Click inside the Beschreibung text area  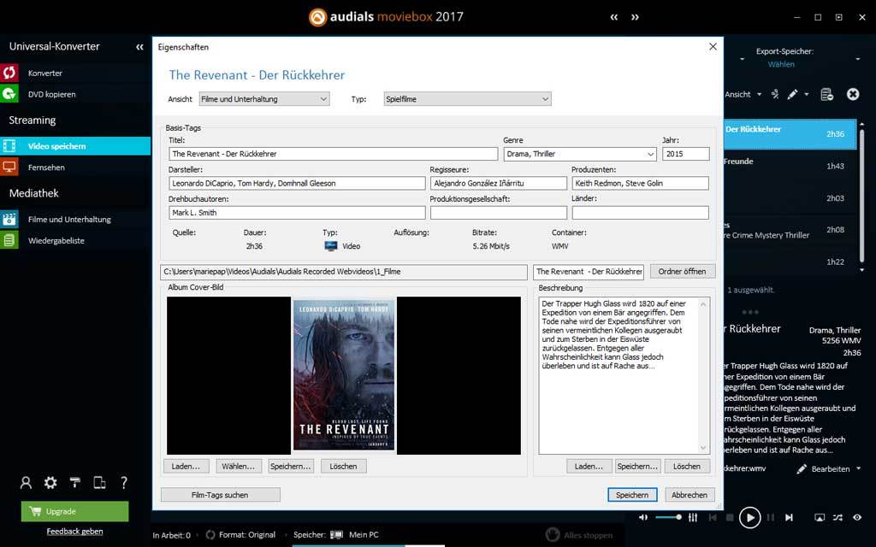pos(619,375)
